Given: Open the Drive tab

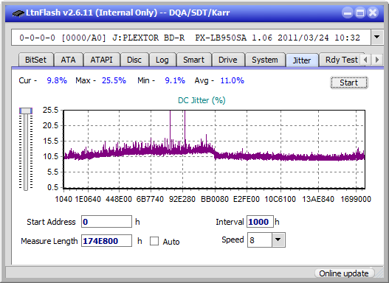Looking at the screenshot, I should pos(228,60).
